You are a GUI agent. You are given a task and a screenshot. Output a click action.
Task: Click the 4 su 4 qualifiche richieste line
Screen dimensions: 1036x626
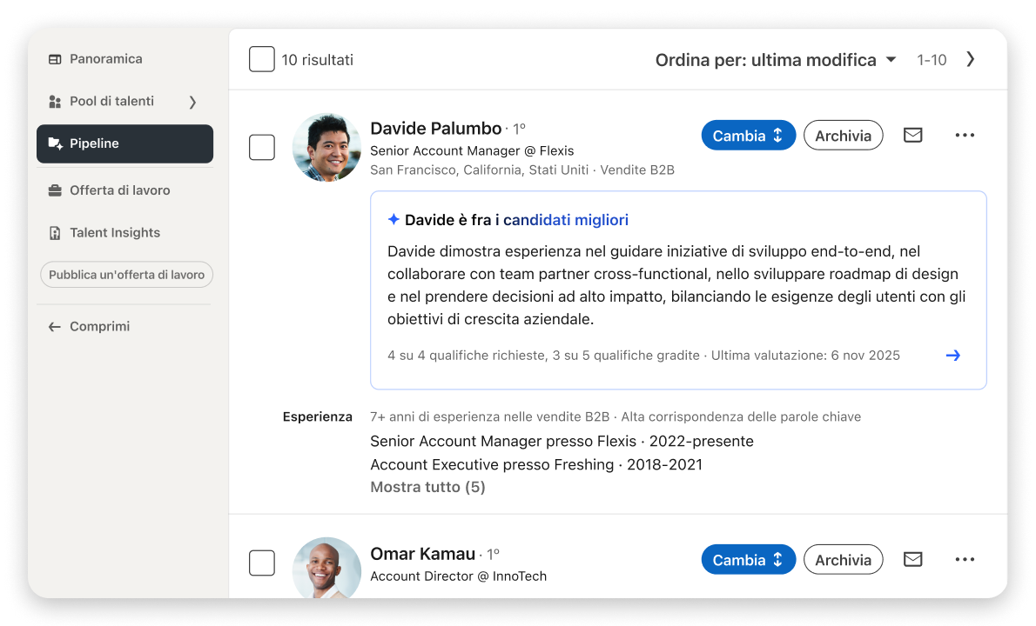pyautogui.click(x=643, y=356)
